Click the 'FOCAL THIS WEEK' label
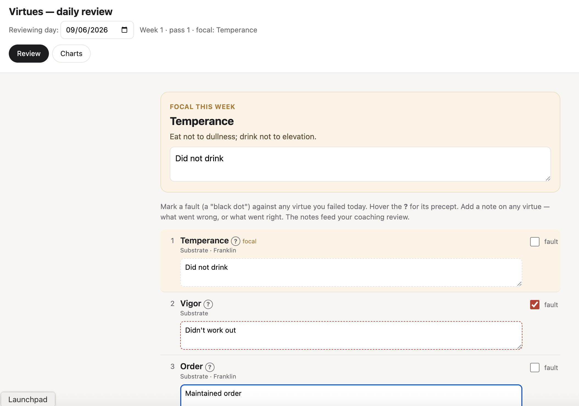Viewport: 579px width, 406px height. [x=202, y=107]
